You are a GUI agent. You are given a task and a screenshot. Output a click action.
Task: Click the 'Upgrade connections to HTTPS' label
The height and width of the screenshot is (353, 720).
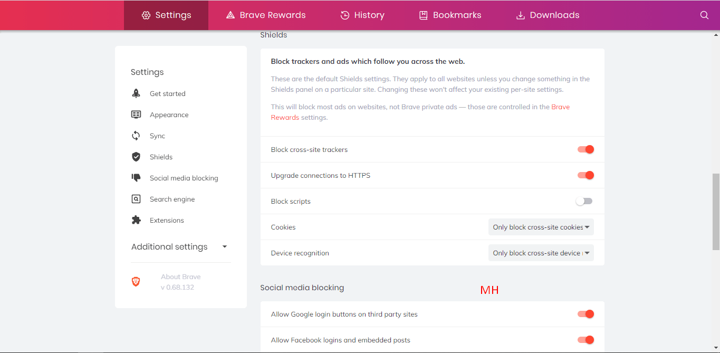(321, 175)
